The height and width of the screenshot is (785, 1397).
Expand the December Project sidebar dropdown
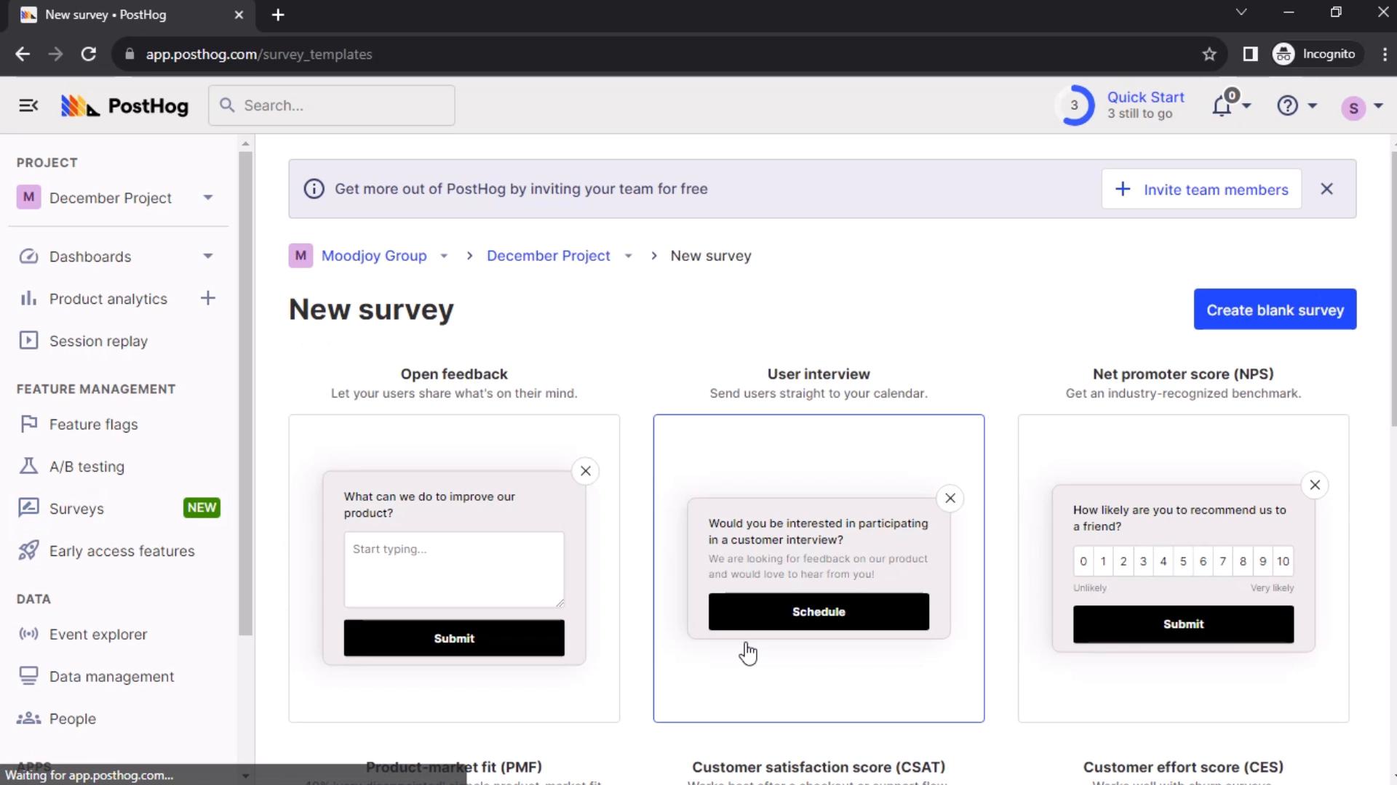click(207, 198)
